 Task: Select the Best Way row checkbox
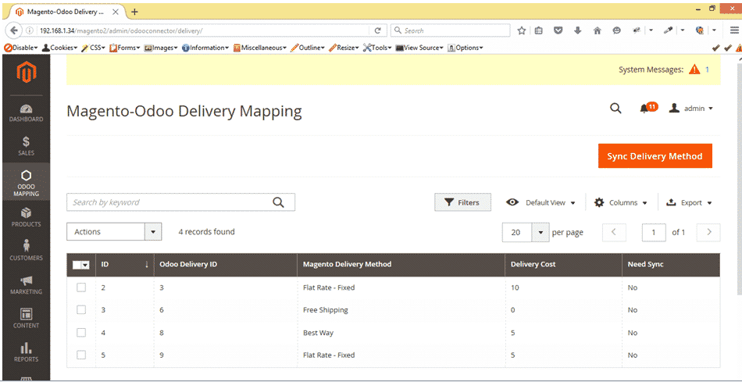tap(81, 332)
